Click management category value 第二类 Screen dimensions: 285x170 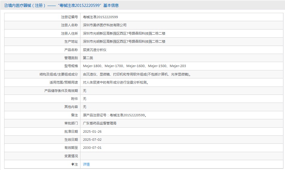(88, 58)
